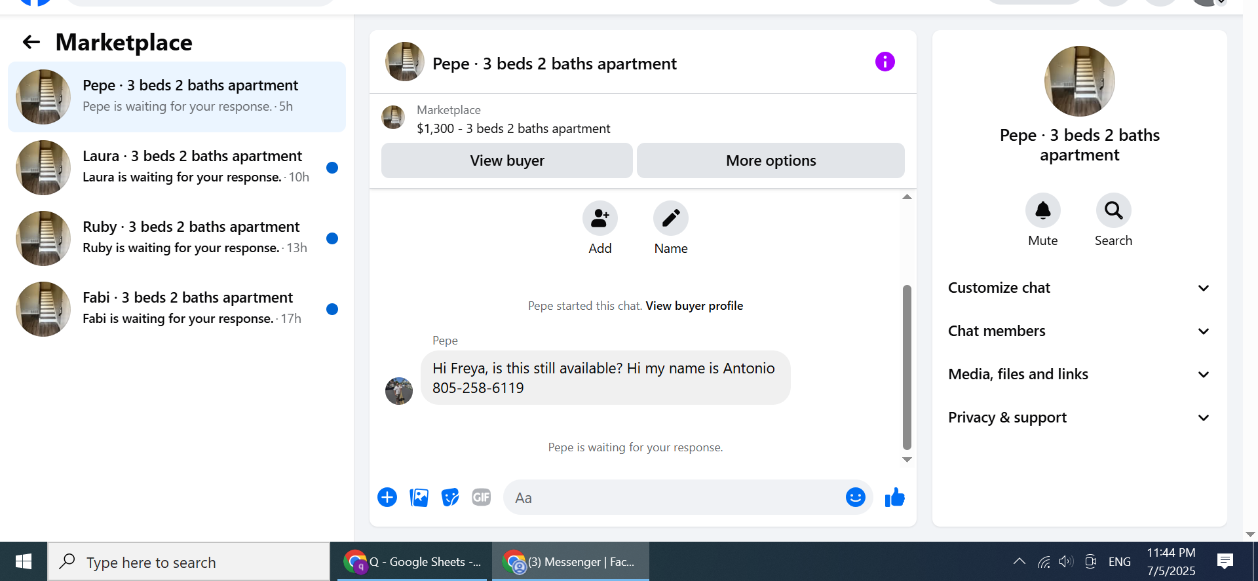Click the Marketplace heading
This screenshot has width=1258, height=581.
(x=124, y=43)
